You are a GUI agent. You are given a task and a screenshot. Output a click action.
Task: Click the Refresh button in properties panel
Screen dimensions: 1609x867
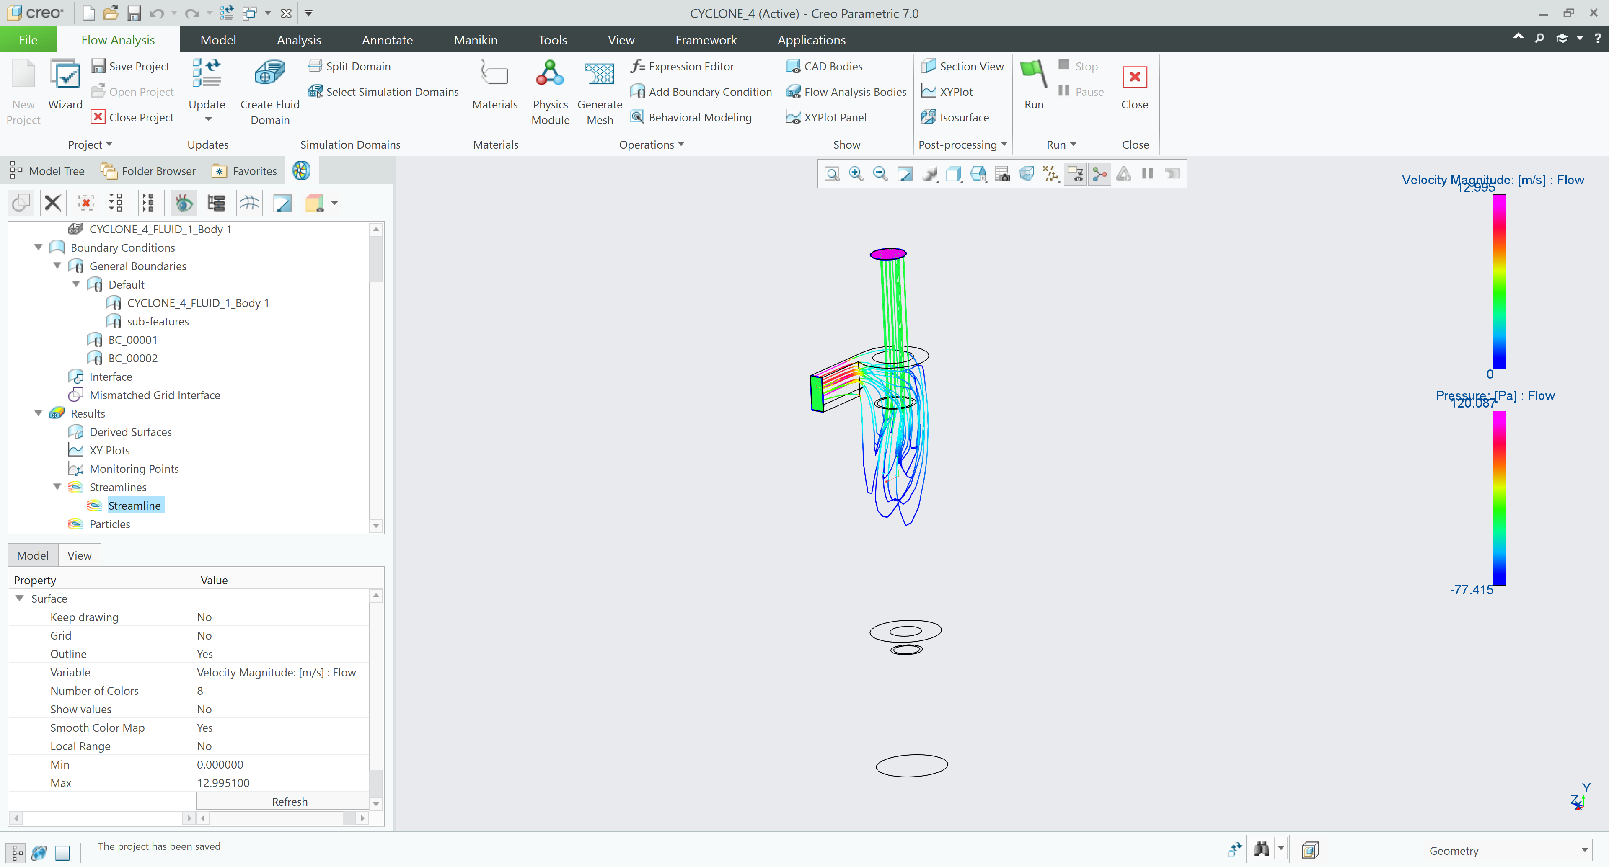[x=289, y=802]
